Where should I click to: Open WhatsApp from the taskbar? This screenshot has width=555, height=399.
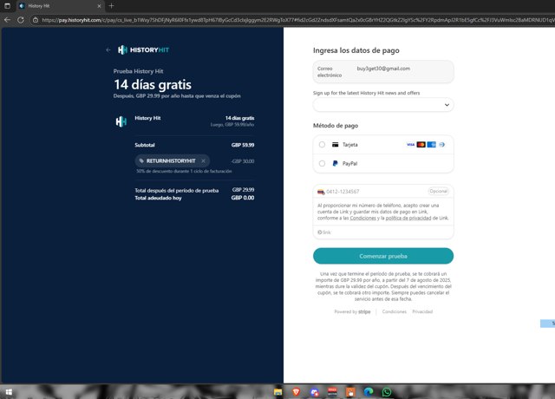tap(387, 392)
